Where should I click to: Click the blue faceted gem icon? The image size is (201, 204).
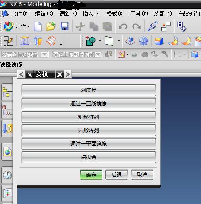(x=144, y=41)
